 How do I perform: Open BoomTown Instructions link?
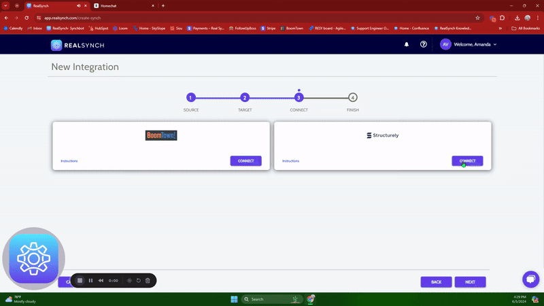[69, 161]
